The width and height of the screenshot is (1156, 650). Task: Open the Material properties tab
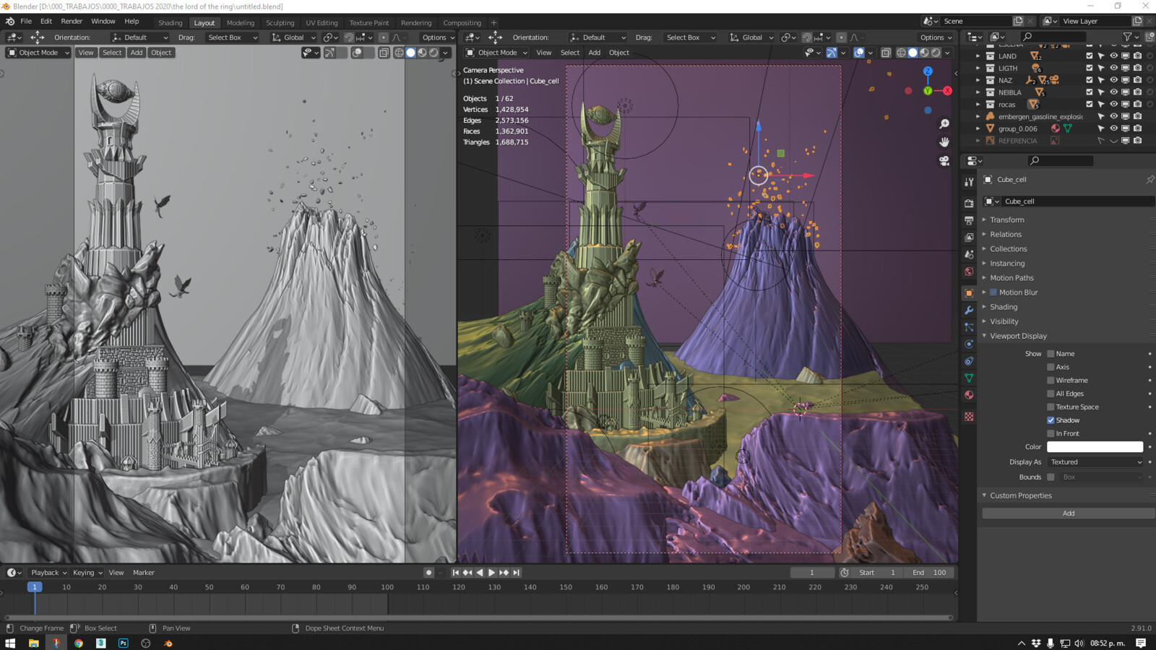969,395
